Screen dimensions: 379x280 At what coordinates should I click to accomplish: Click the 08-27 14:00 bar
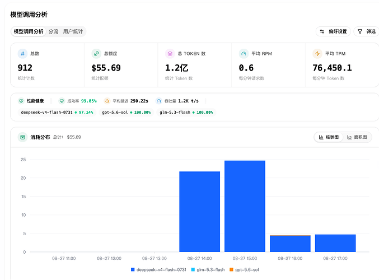coord(200,212)
